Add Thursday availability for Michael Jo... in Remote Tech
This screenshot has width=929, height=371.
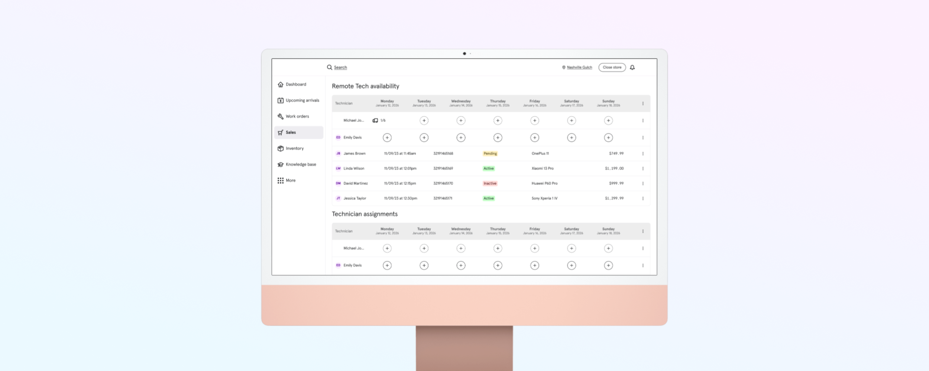click(x=498, y=121)
